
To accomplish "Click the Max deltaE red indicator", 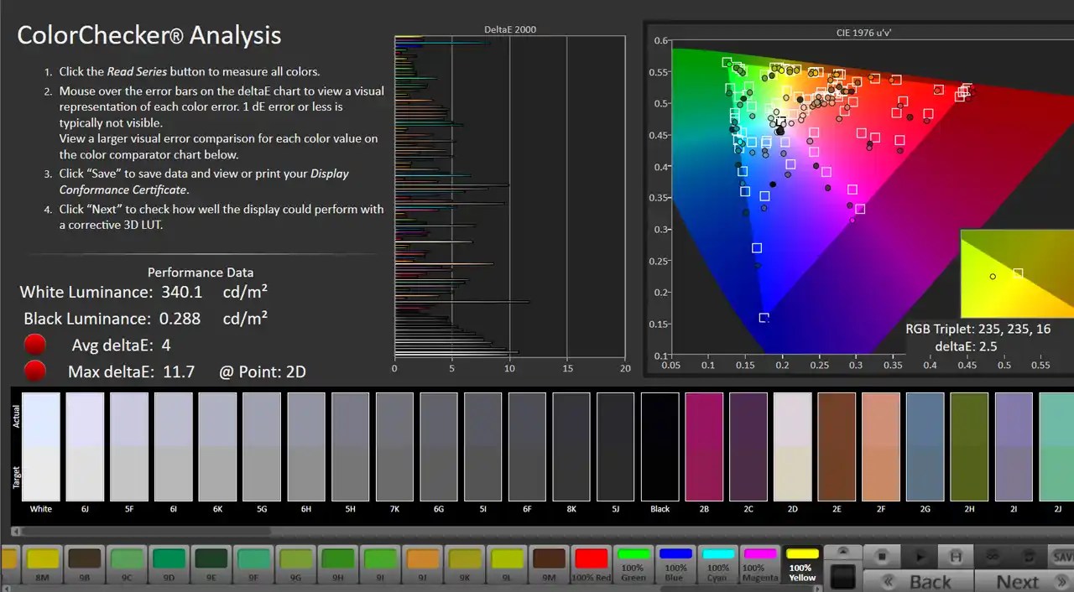I will [x=34, y=370].
